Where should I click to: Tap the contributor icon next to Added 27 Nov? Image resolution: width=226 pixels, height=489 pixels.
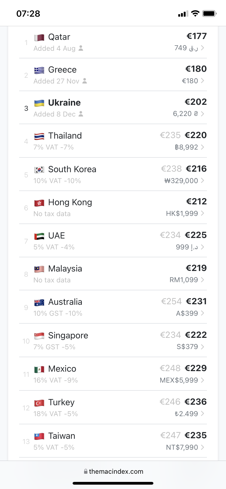[85, 81]
